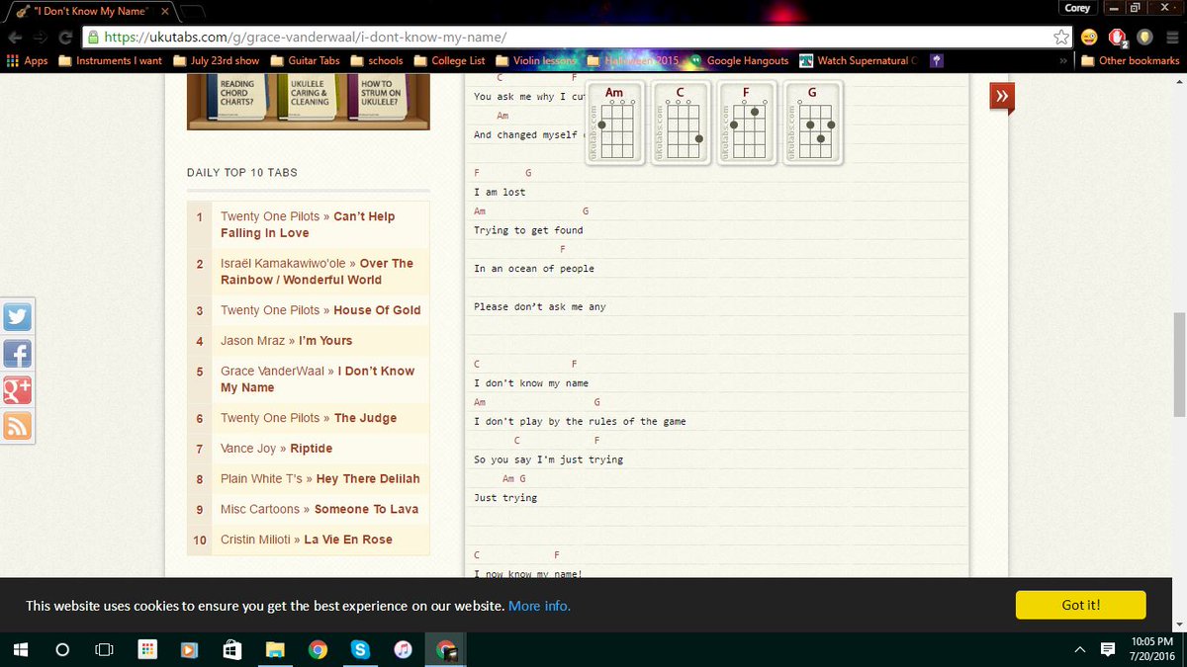This screenshot has width=1187, height=667.
Task: Open Grace VanderWaal I Don't Know My Name link
Action: (x=318, y=379)
